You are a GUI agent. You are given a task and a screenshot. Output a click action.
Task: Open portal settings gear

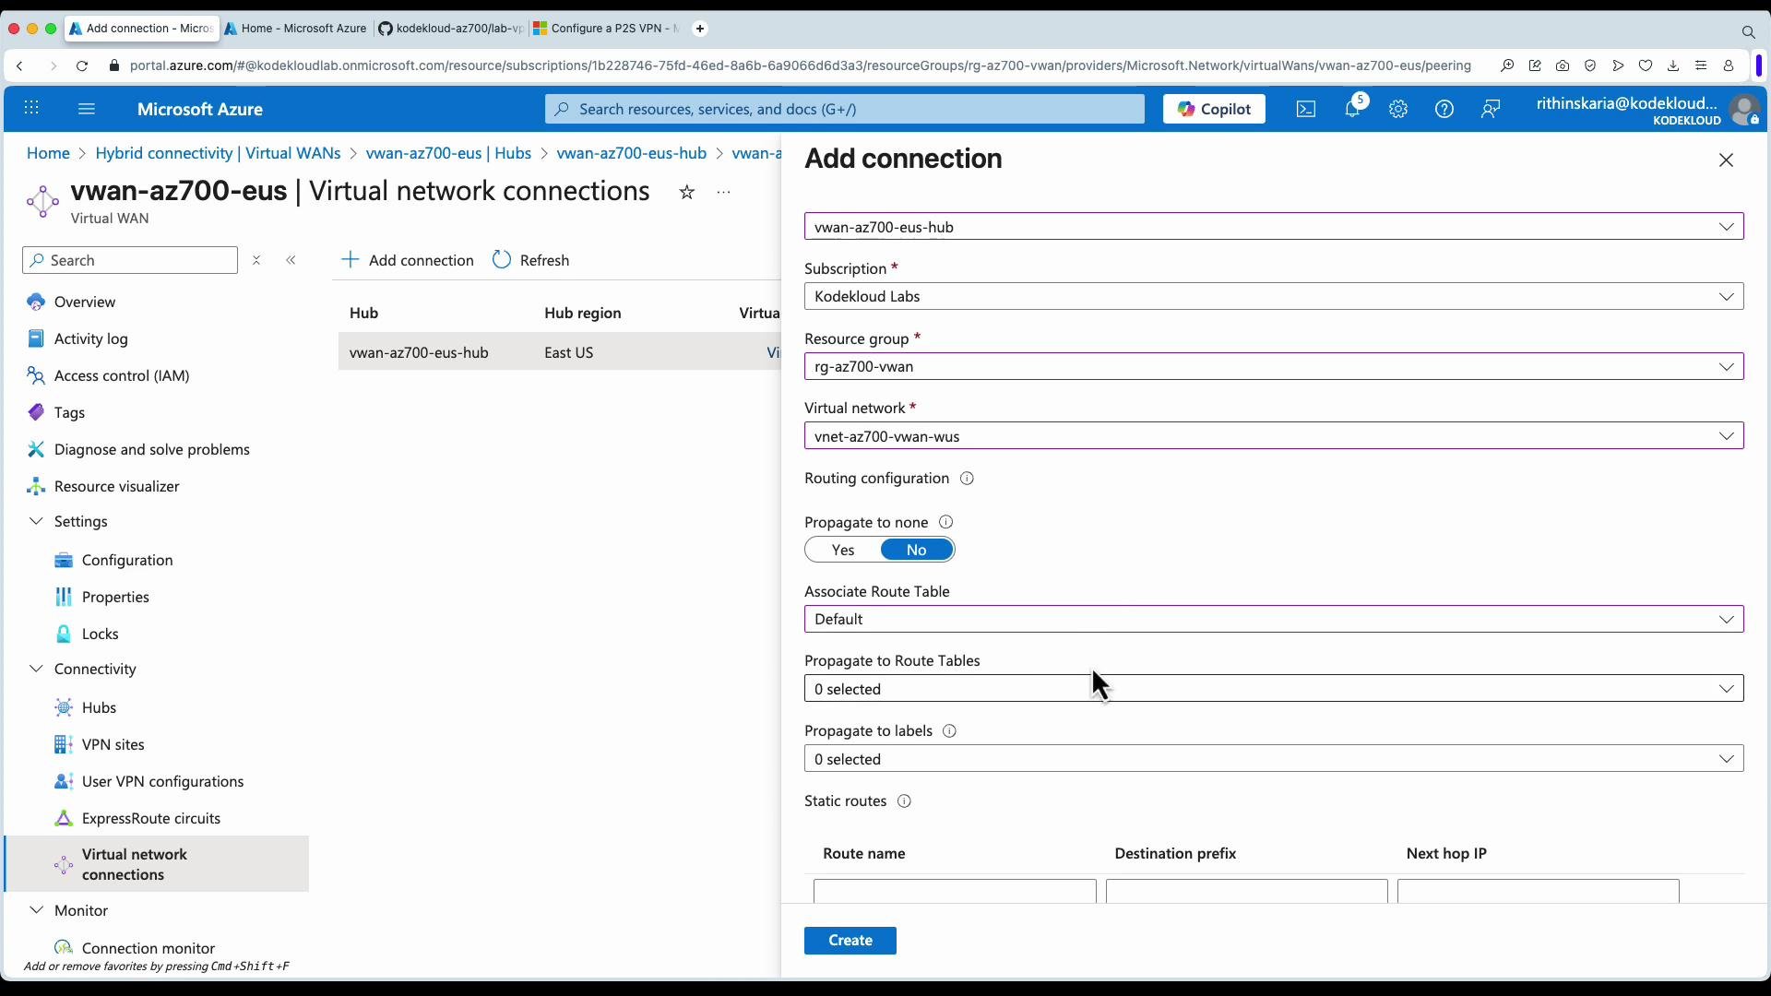point(1398,109)
